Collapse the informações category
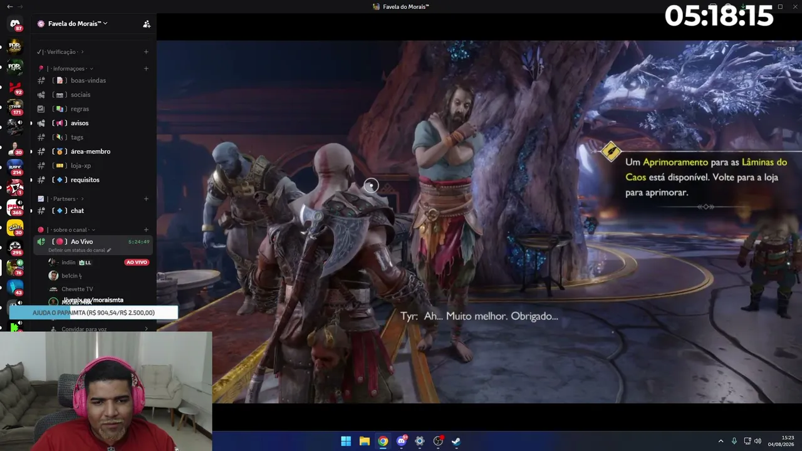802x451 pixels. tap(66, 68)
